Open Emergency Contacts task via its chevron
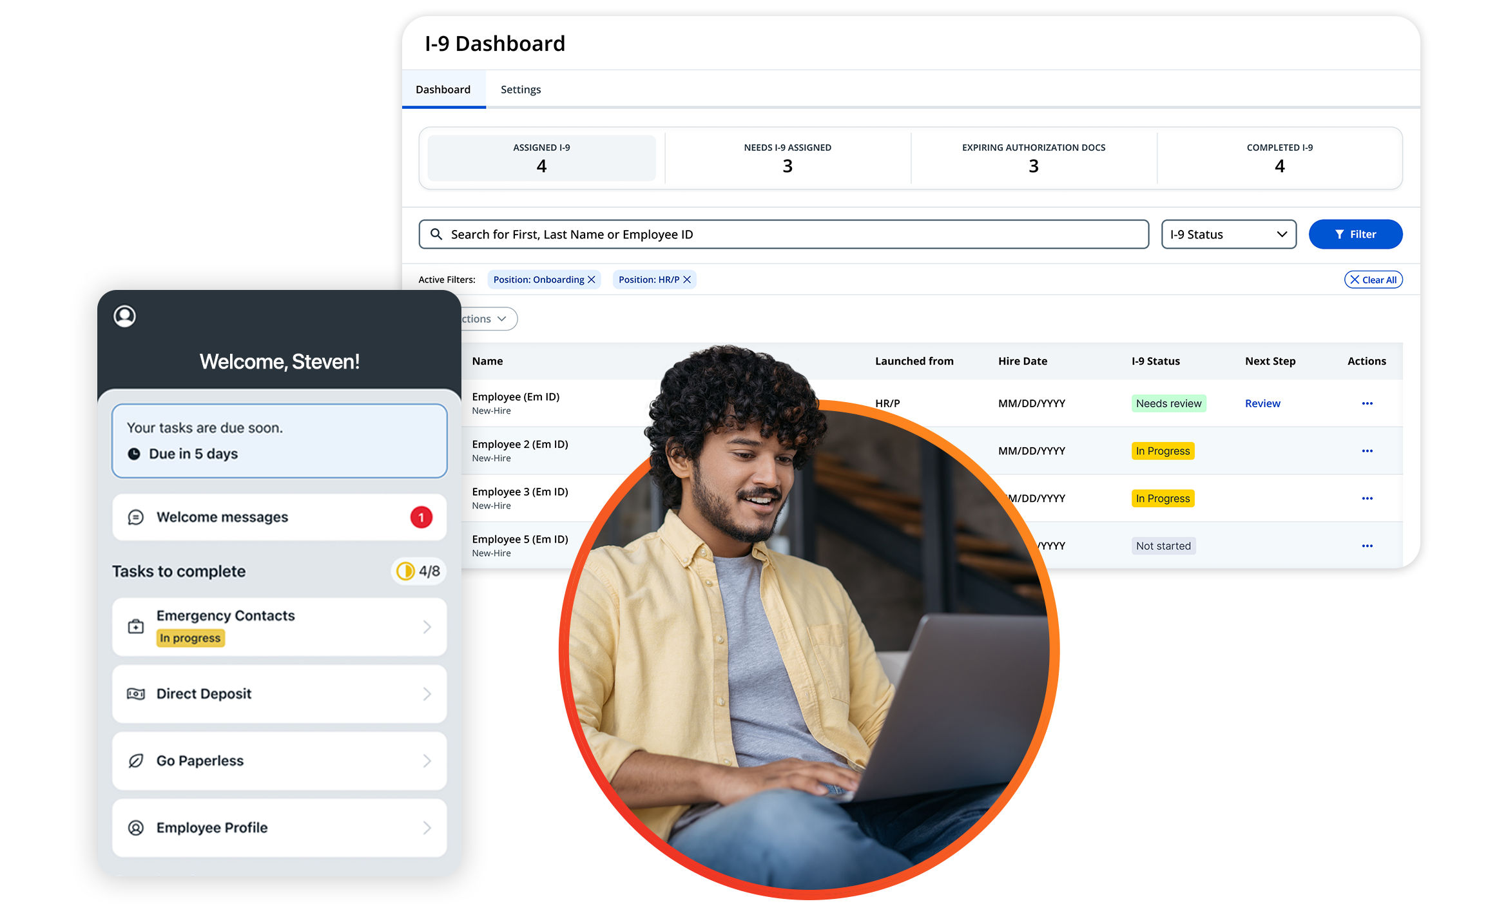1508x915 pixels. pos(427,627)
